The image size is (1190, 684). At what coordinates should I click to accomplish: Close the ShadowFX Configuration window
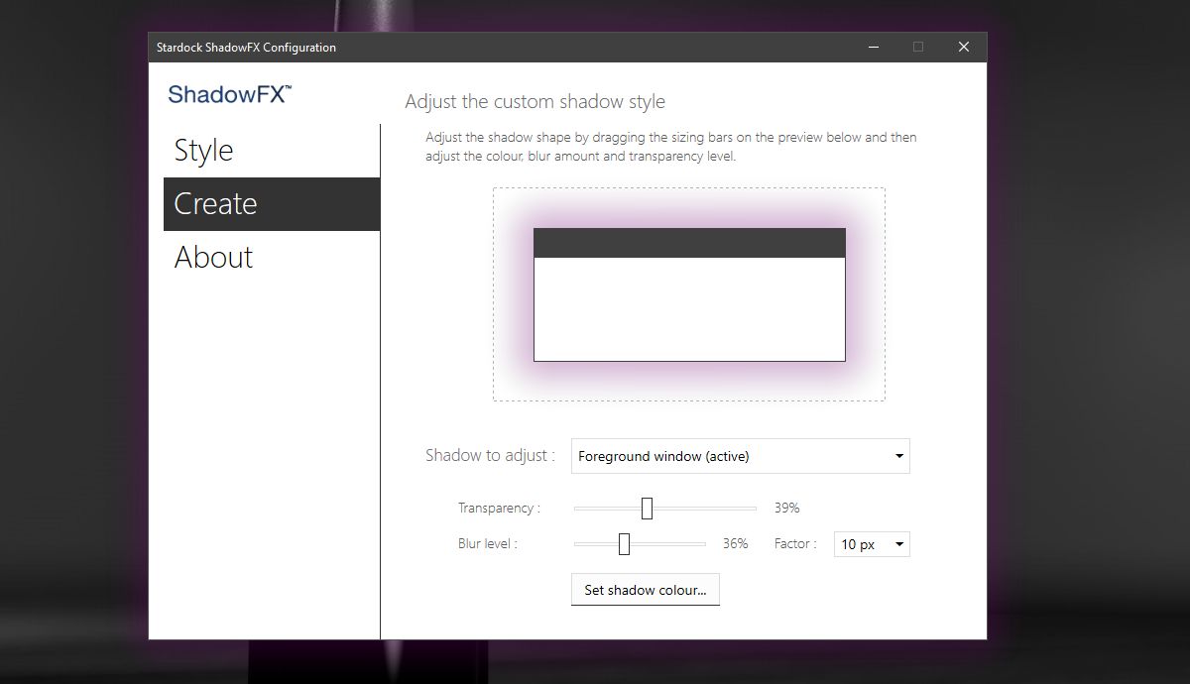pyautogui.click(x=964, y=47)
